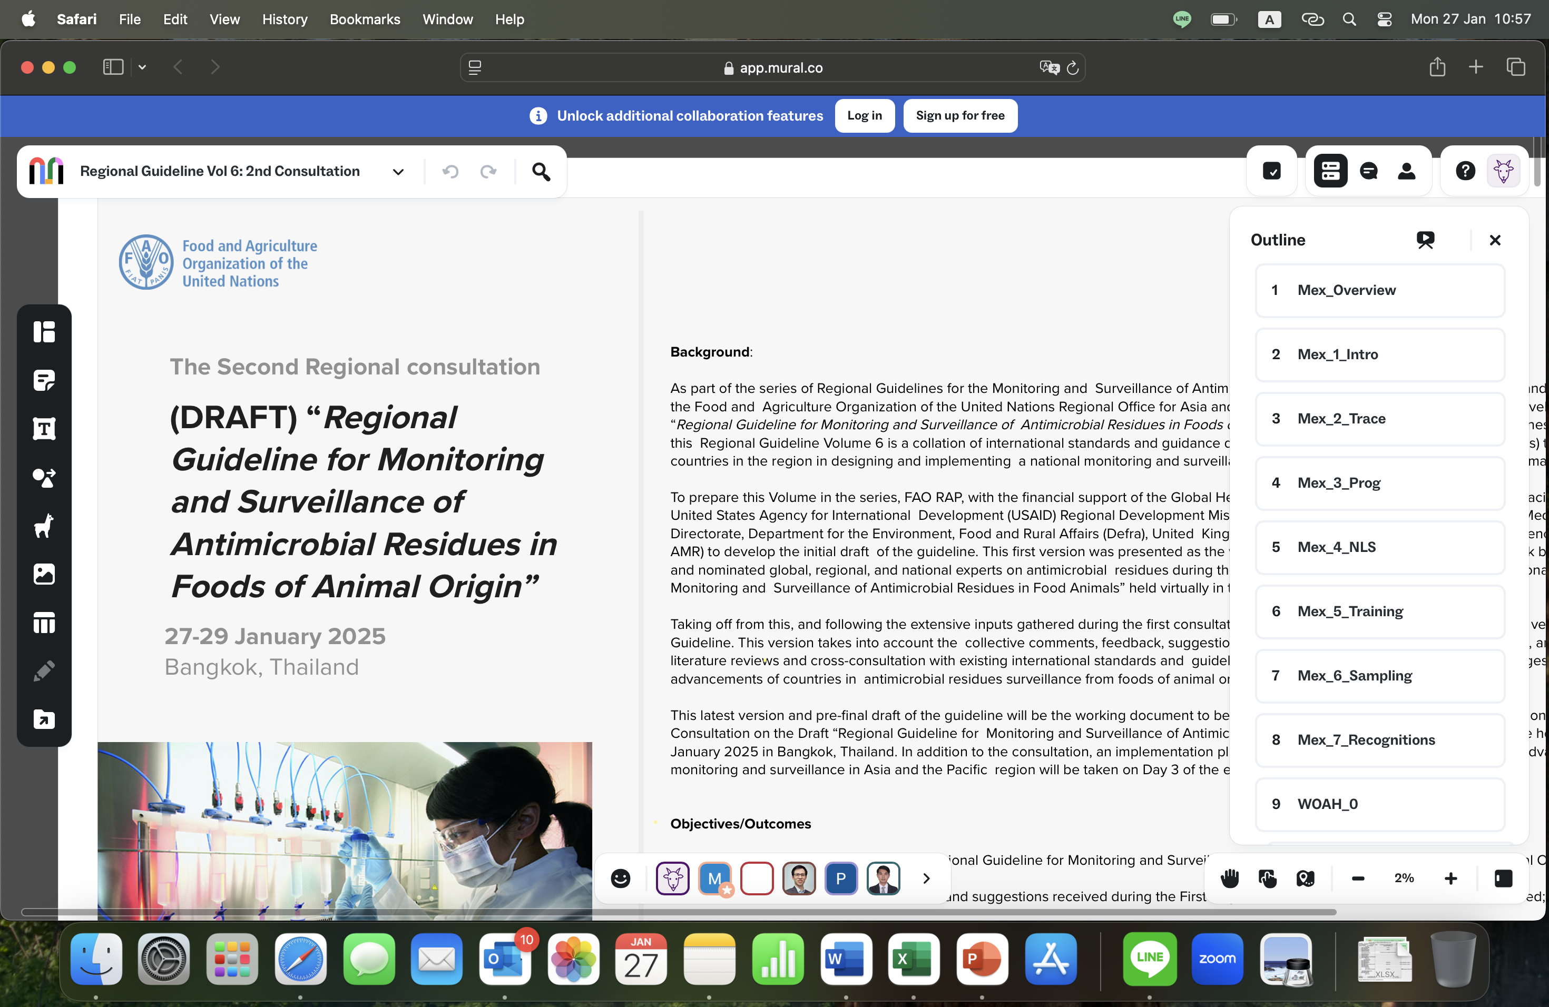Open Safari sidebar dropdown chevron
The width and height of the screenshot is (1549, 1007).
tap(142, 67)
